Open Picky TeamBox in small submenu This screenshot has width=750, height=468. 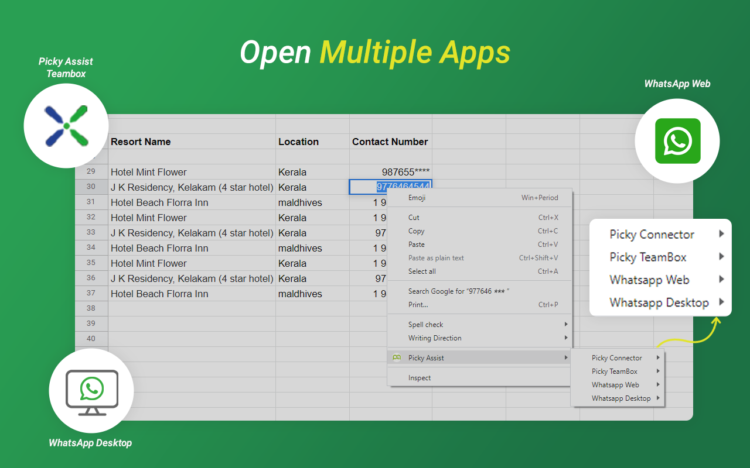(618, 371)
